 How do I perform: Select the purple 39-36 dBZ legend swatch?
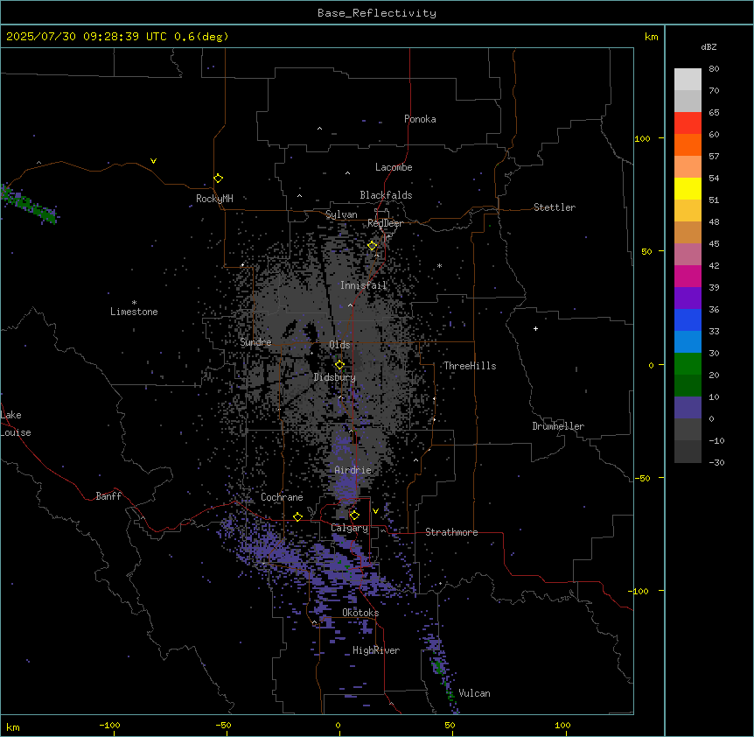(688, 298)
